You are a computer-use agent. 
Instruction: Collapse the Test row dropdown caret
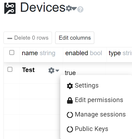coord(57,71)
